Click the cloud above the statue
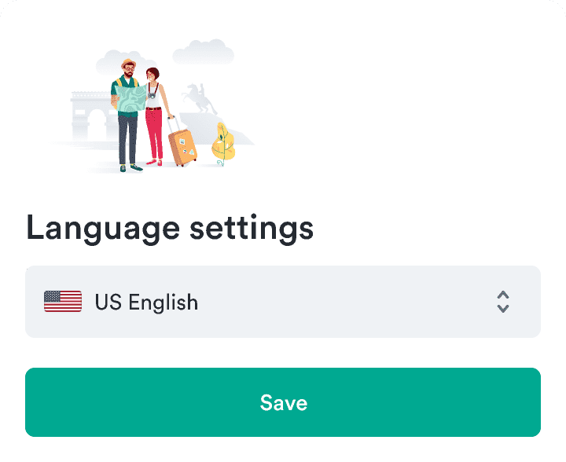This screenshot has width=566, height=462. (203, 53)
